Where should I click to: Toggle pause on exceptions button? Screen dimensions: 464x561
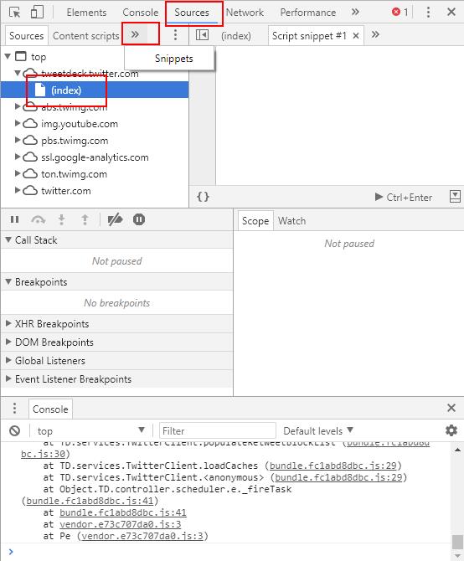[139, 219]
